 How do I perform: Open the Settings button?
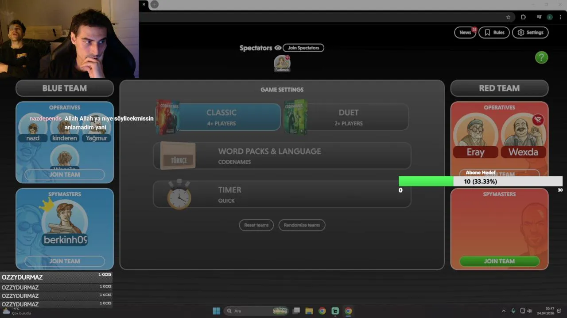(x=530, y=32)
